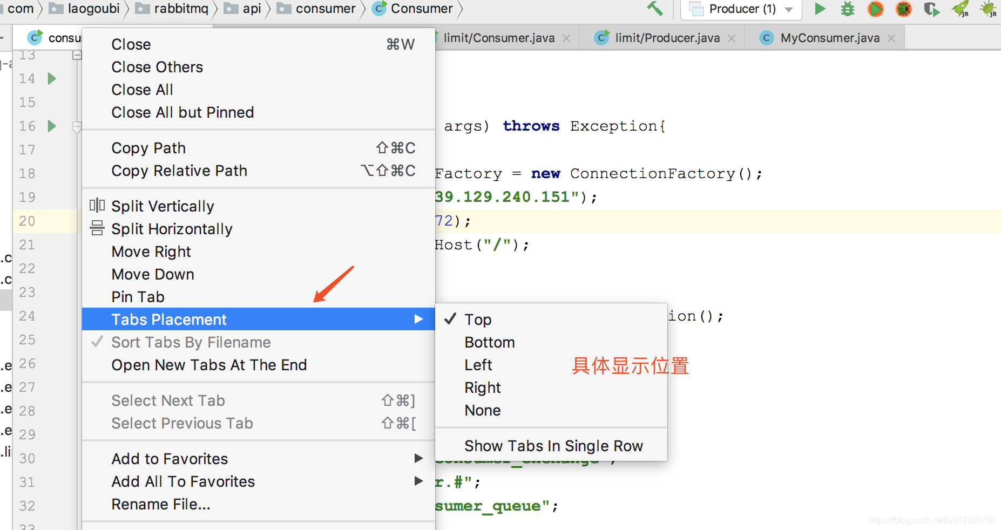Click the rabbitmq folder in the breadcrumb
The width and height of the screenshot is (1001, 530).
pos(172,9)
